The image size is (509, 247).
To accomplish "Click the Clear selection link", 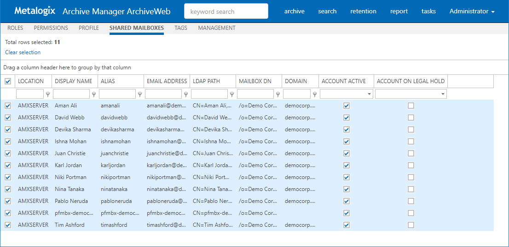I will coord(23,52).
